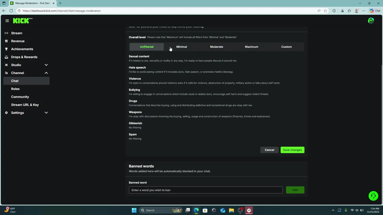Select the Custom overall level
383x215 pixels.
click(286, 47)
